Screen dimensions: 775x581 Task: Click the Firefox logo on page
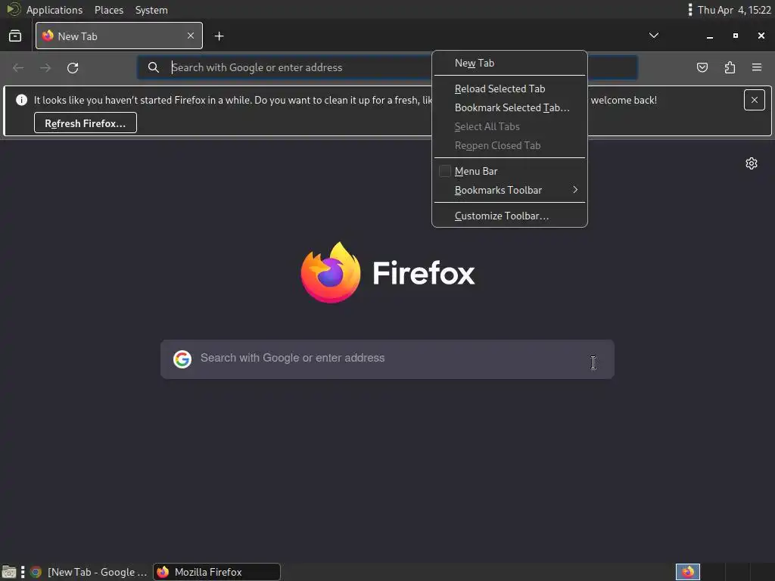tap(331, 272)
